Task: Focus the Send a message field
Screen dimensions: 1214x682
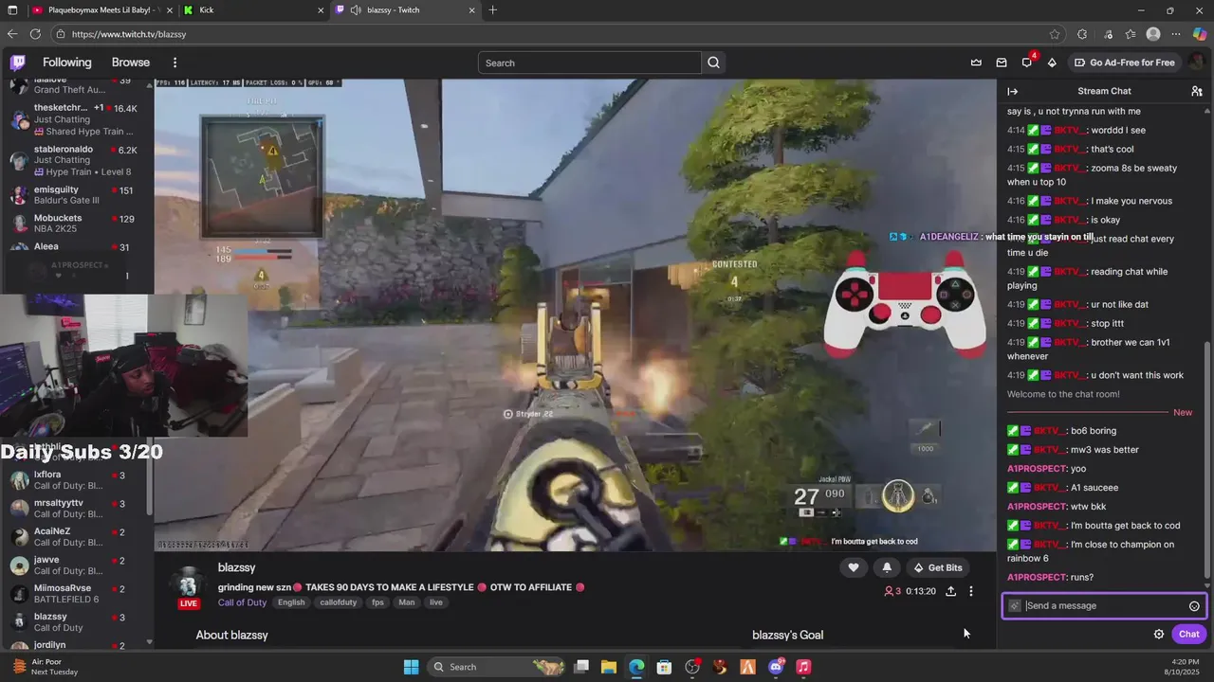Action: pos(1104,606)
